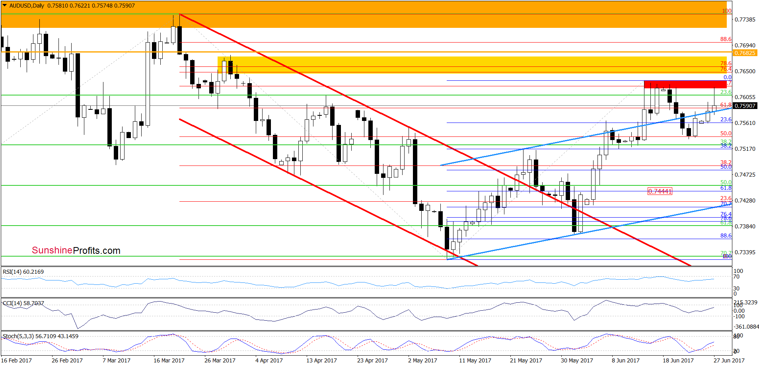Click the 0.76055 price axis label
This screenshot has height=366, width=759.
pyautogui.click(x=745, y=97)
